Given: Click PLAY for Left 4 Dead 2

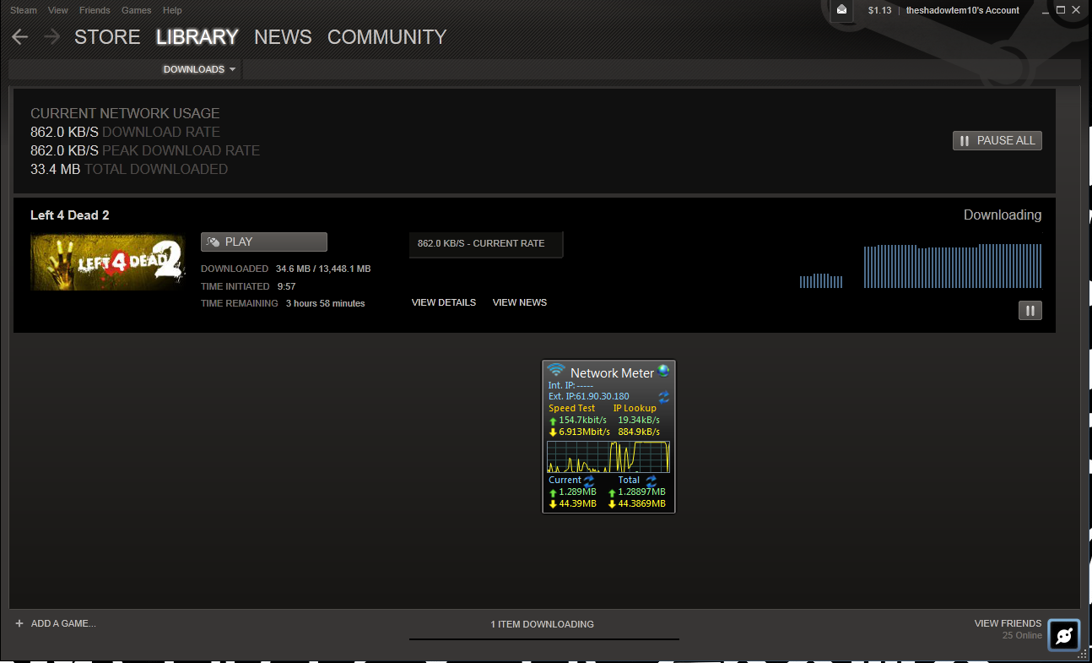Looking at the screenshot, I should point(264,242).
